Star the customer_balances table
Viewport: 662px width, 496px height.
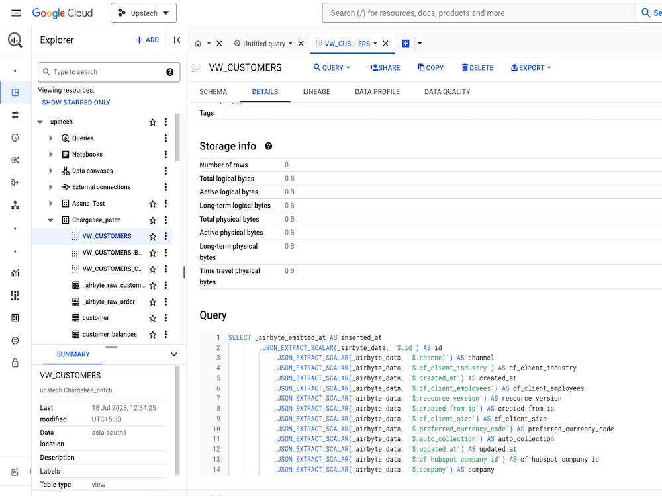click(x=153, y=335)
